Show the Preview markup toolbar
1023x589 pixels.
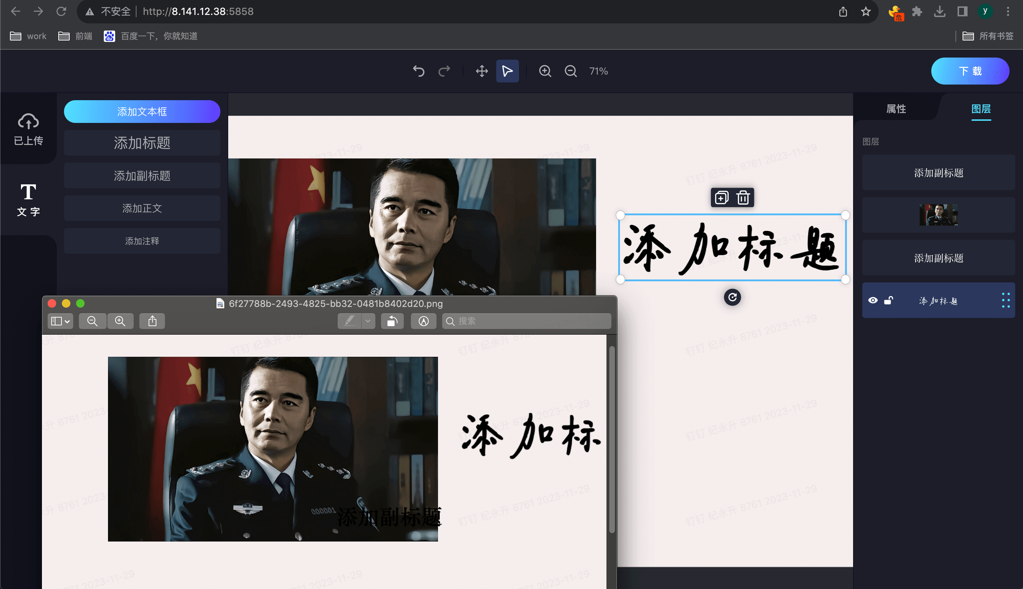(x=423, y=321)
